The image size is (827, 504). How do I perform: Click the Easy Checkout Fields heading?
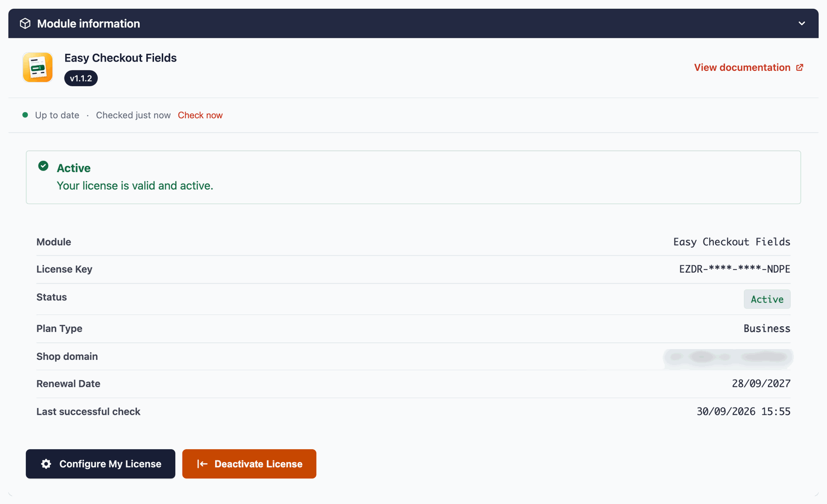pyautogui.click(x=120, y=58)
